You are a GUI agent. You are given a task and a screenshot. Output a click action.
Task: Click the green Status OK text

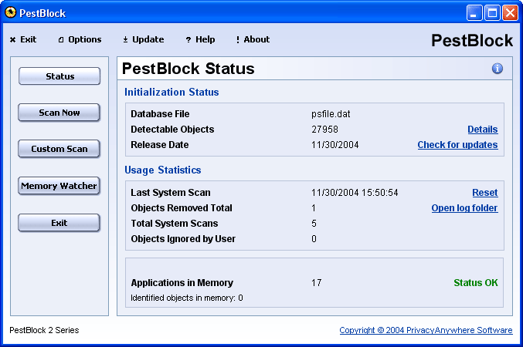(476, 283)
